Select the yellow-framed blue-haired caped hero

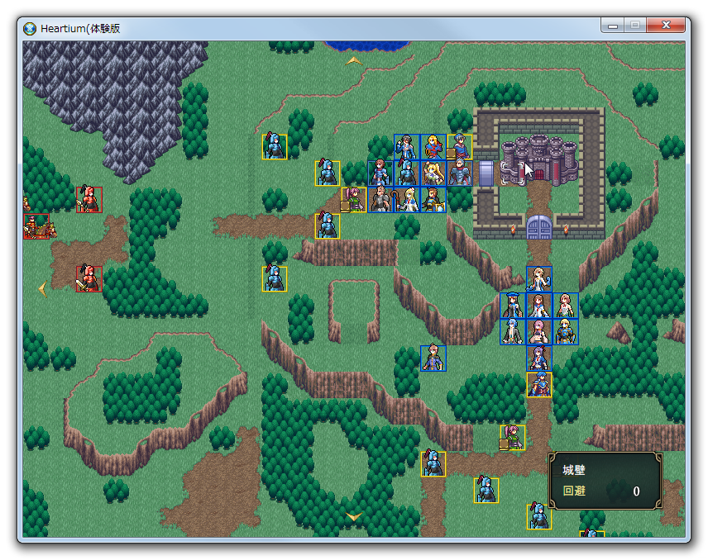point(539,385)
